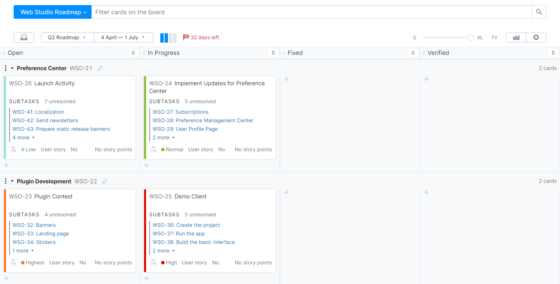Toggle the column layout view switcher

click(168, 38)
